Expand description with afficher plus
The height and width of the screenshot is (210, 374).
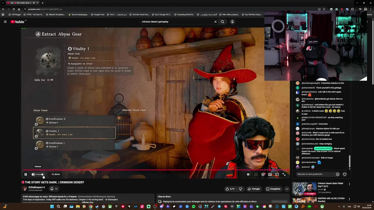click(88, 202)
